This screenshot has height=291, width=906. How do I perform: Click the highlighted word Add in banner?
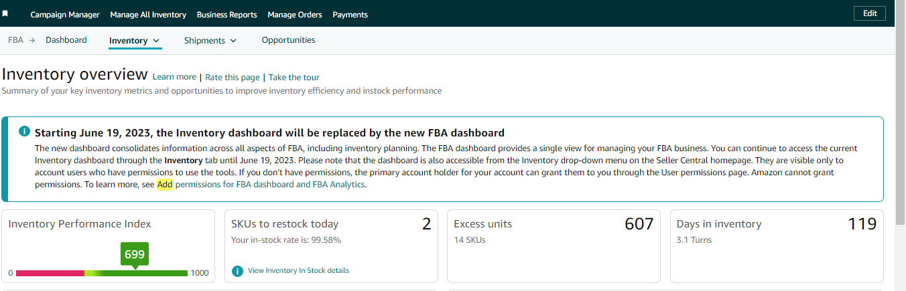165,185
